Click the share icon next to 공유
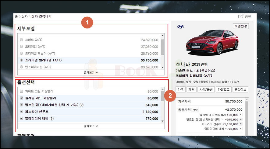The image size is (270, 149). tap(240, 16)
